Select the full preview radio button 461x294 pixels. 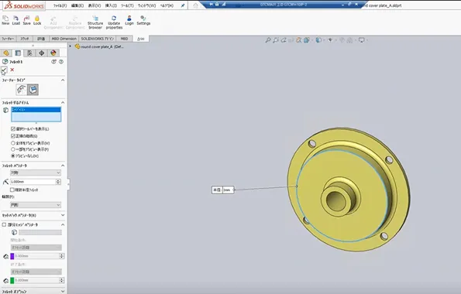[x=13, y=143]
